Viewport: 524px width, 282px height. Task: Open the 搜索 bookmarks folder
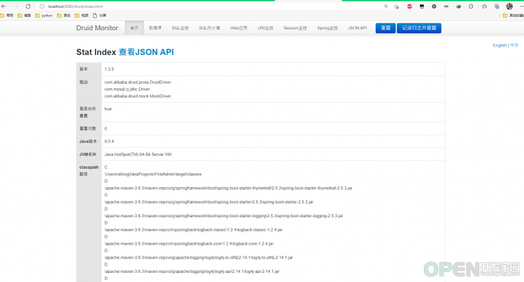coord(24,15)
